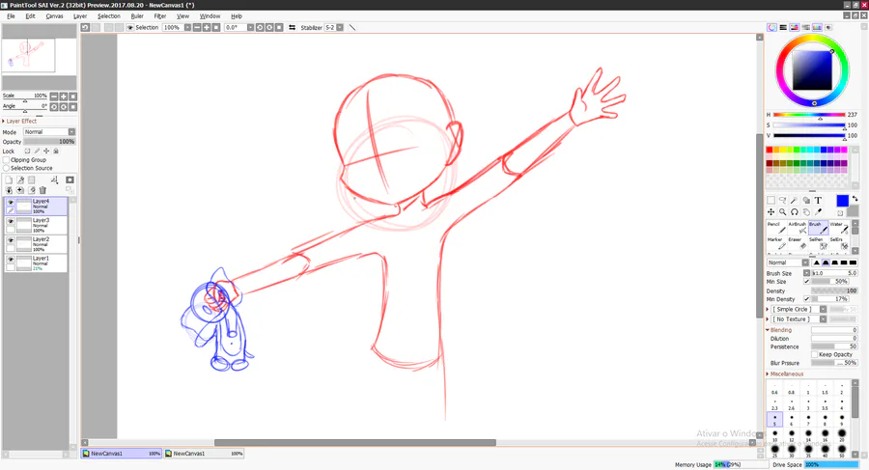Create a new linework layer

coord(20,180)
